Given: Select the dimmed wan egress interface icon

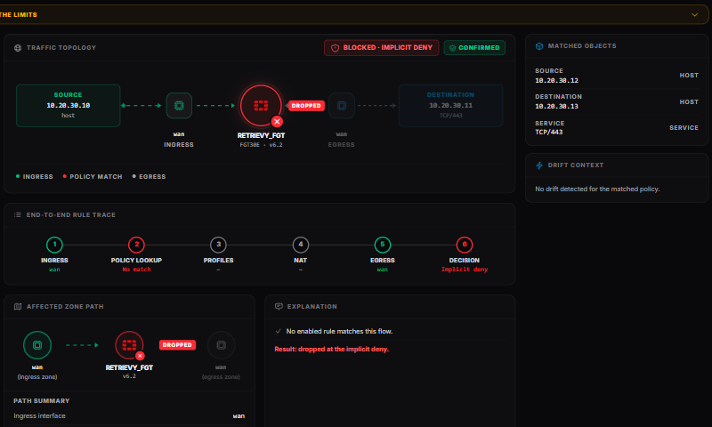Looking at the screenshot, I should [x=342, y=106].
